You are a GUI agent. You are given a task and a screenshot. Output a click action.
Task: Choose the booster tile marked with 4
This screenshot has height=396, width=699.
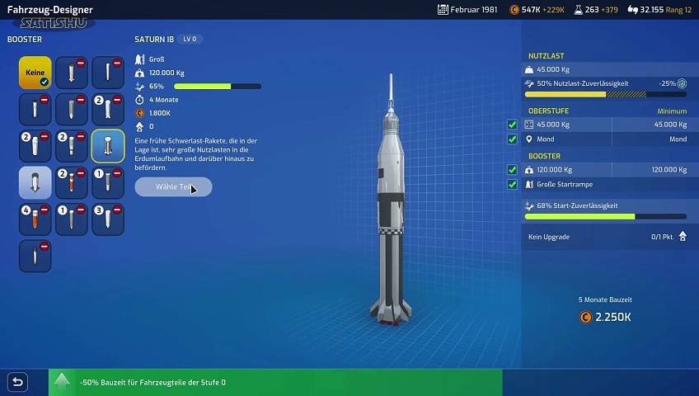tap(35, 219)
